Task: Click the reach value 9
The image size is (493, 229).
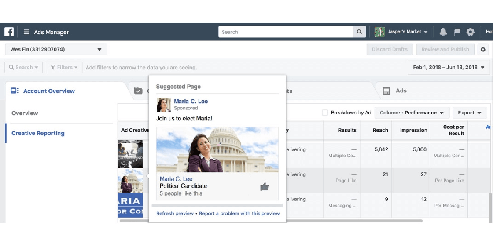Action: coord(386,199)
